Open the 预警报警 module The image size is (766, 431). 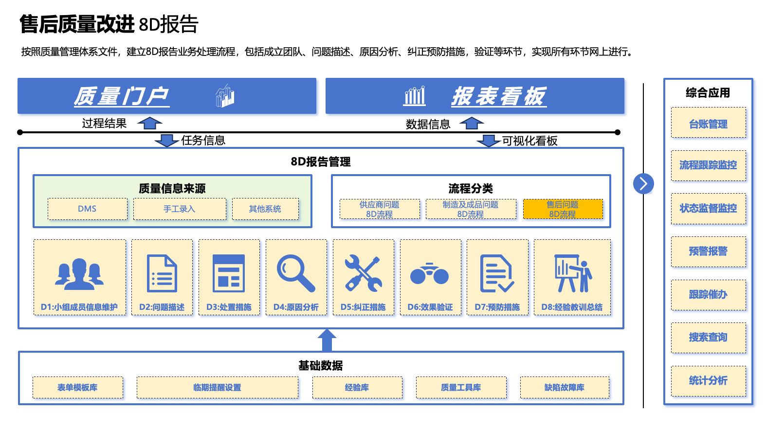[x=709, y=251]
